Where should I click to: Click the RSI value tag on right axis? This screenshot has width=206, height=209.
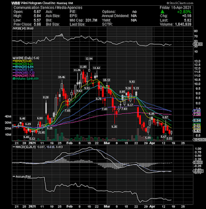[198, 44]
